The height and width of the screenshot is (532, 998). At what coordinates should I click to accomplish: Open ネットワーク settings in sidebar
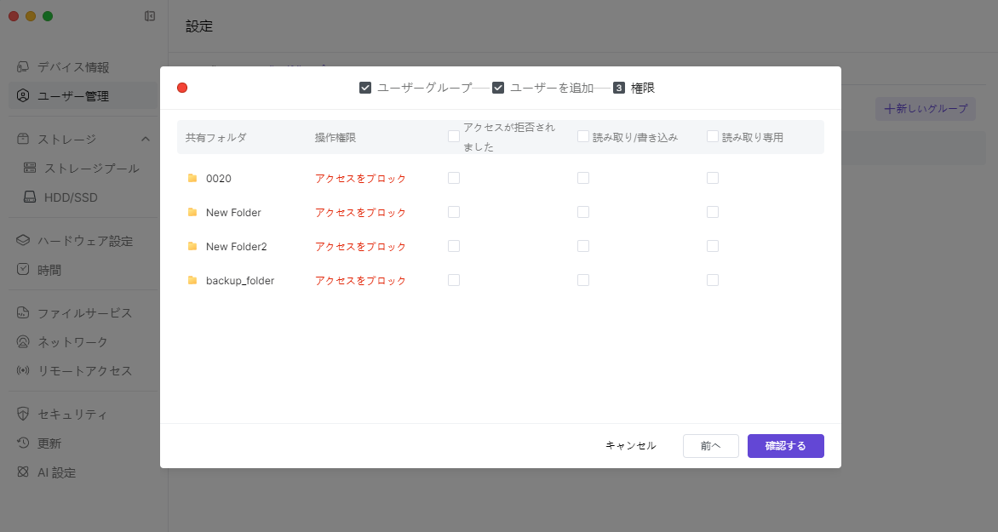point(72,342)
